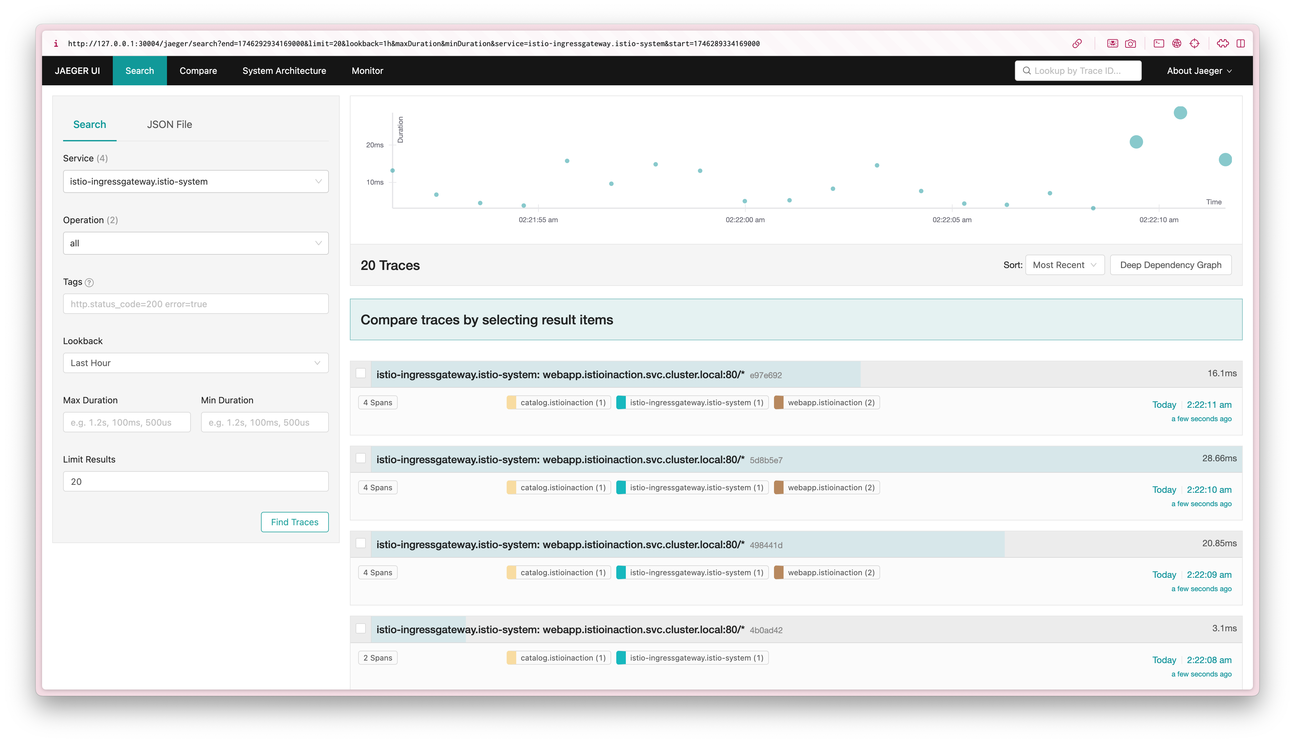Click the Find Traces button

pos(295,522)
